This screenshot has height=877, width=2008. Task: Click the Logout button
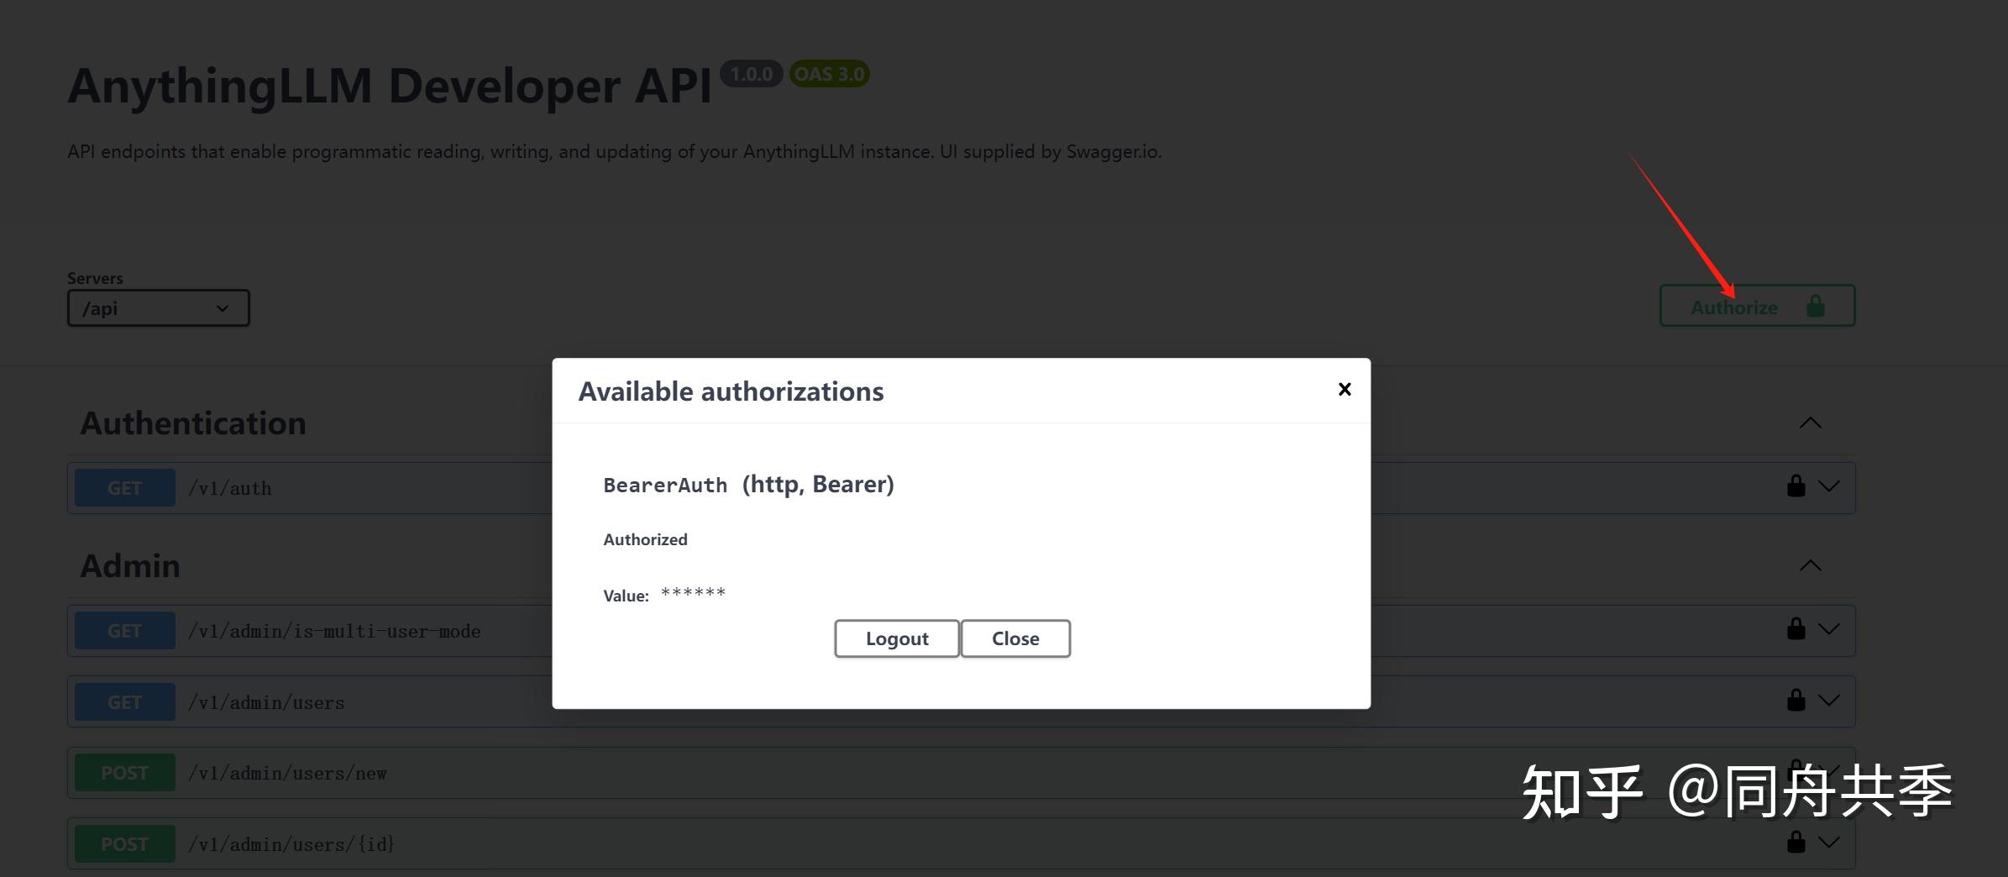click(897, 638)
